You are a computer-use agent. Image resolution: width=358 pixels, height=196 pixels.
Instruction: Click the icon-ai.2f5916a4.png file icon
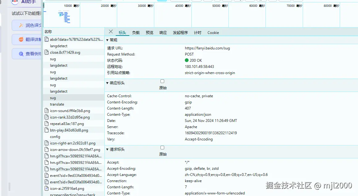tap(47, 189)
